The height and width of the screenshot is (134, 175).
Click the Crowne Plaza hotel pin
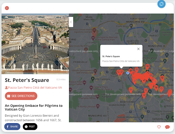[91, 88]
